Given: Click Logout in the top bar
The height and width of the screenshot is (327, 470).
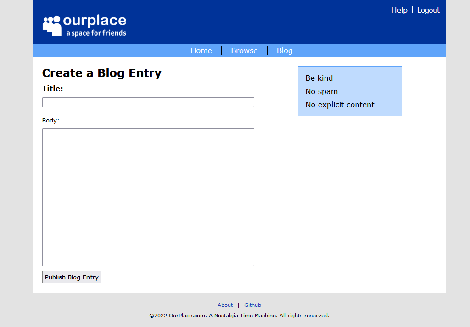Looking at the screenshot, I should coord(428,10).
